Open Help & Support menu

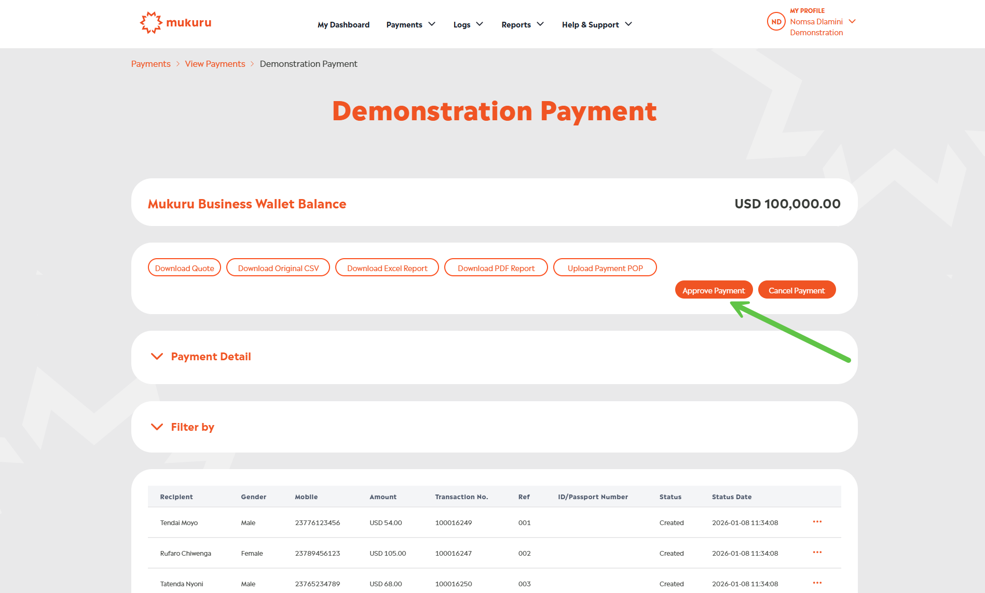[x=596, y=24]
